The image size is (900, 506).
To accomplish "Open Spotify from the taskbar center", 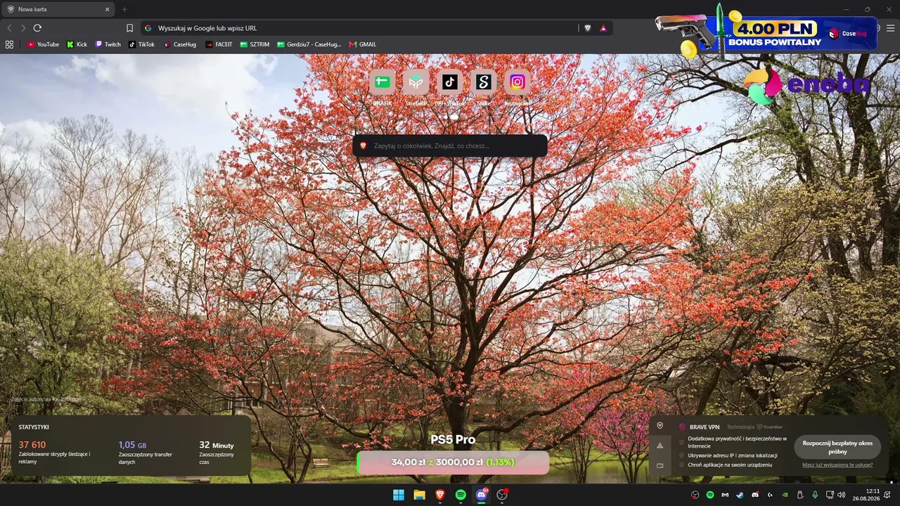I will point(461,495).
